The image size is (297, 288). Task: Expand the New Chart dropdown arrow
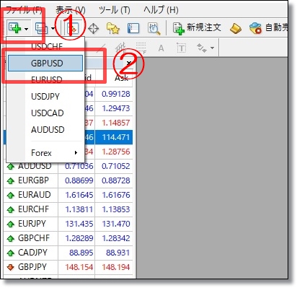tap(26, 29)
